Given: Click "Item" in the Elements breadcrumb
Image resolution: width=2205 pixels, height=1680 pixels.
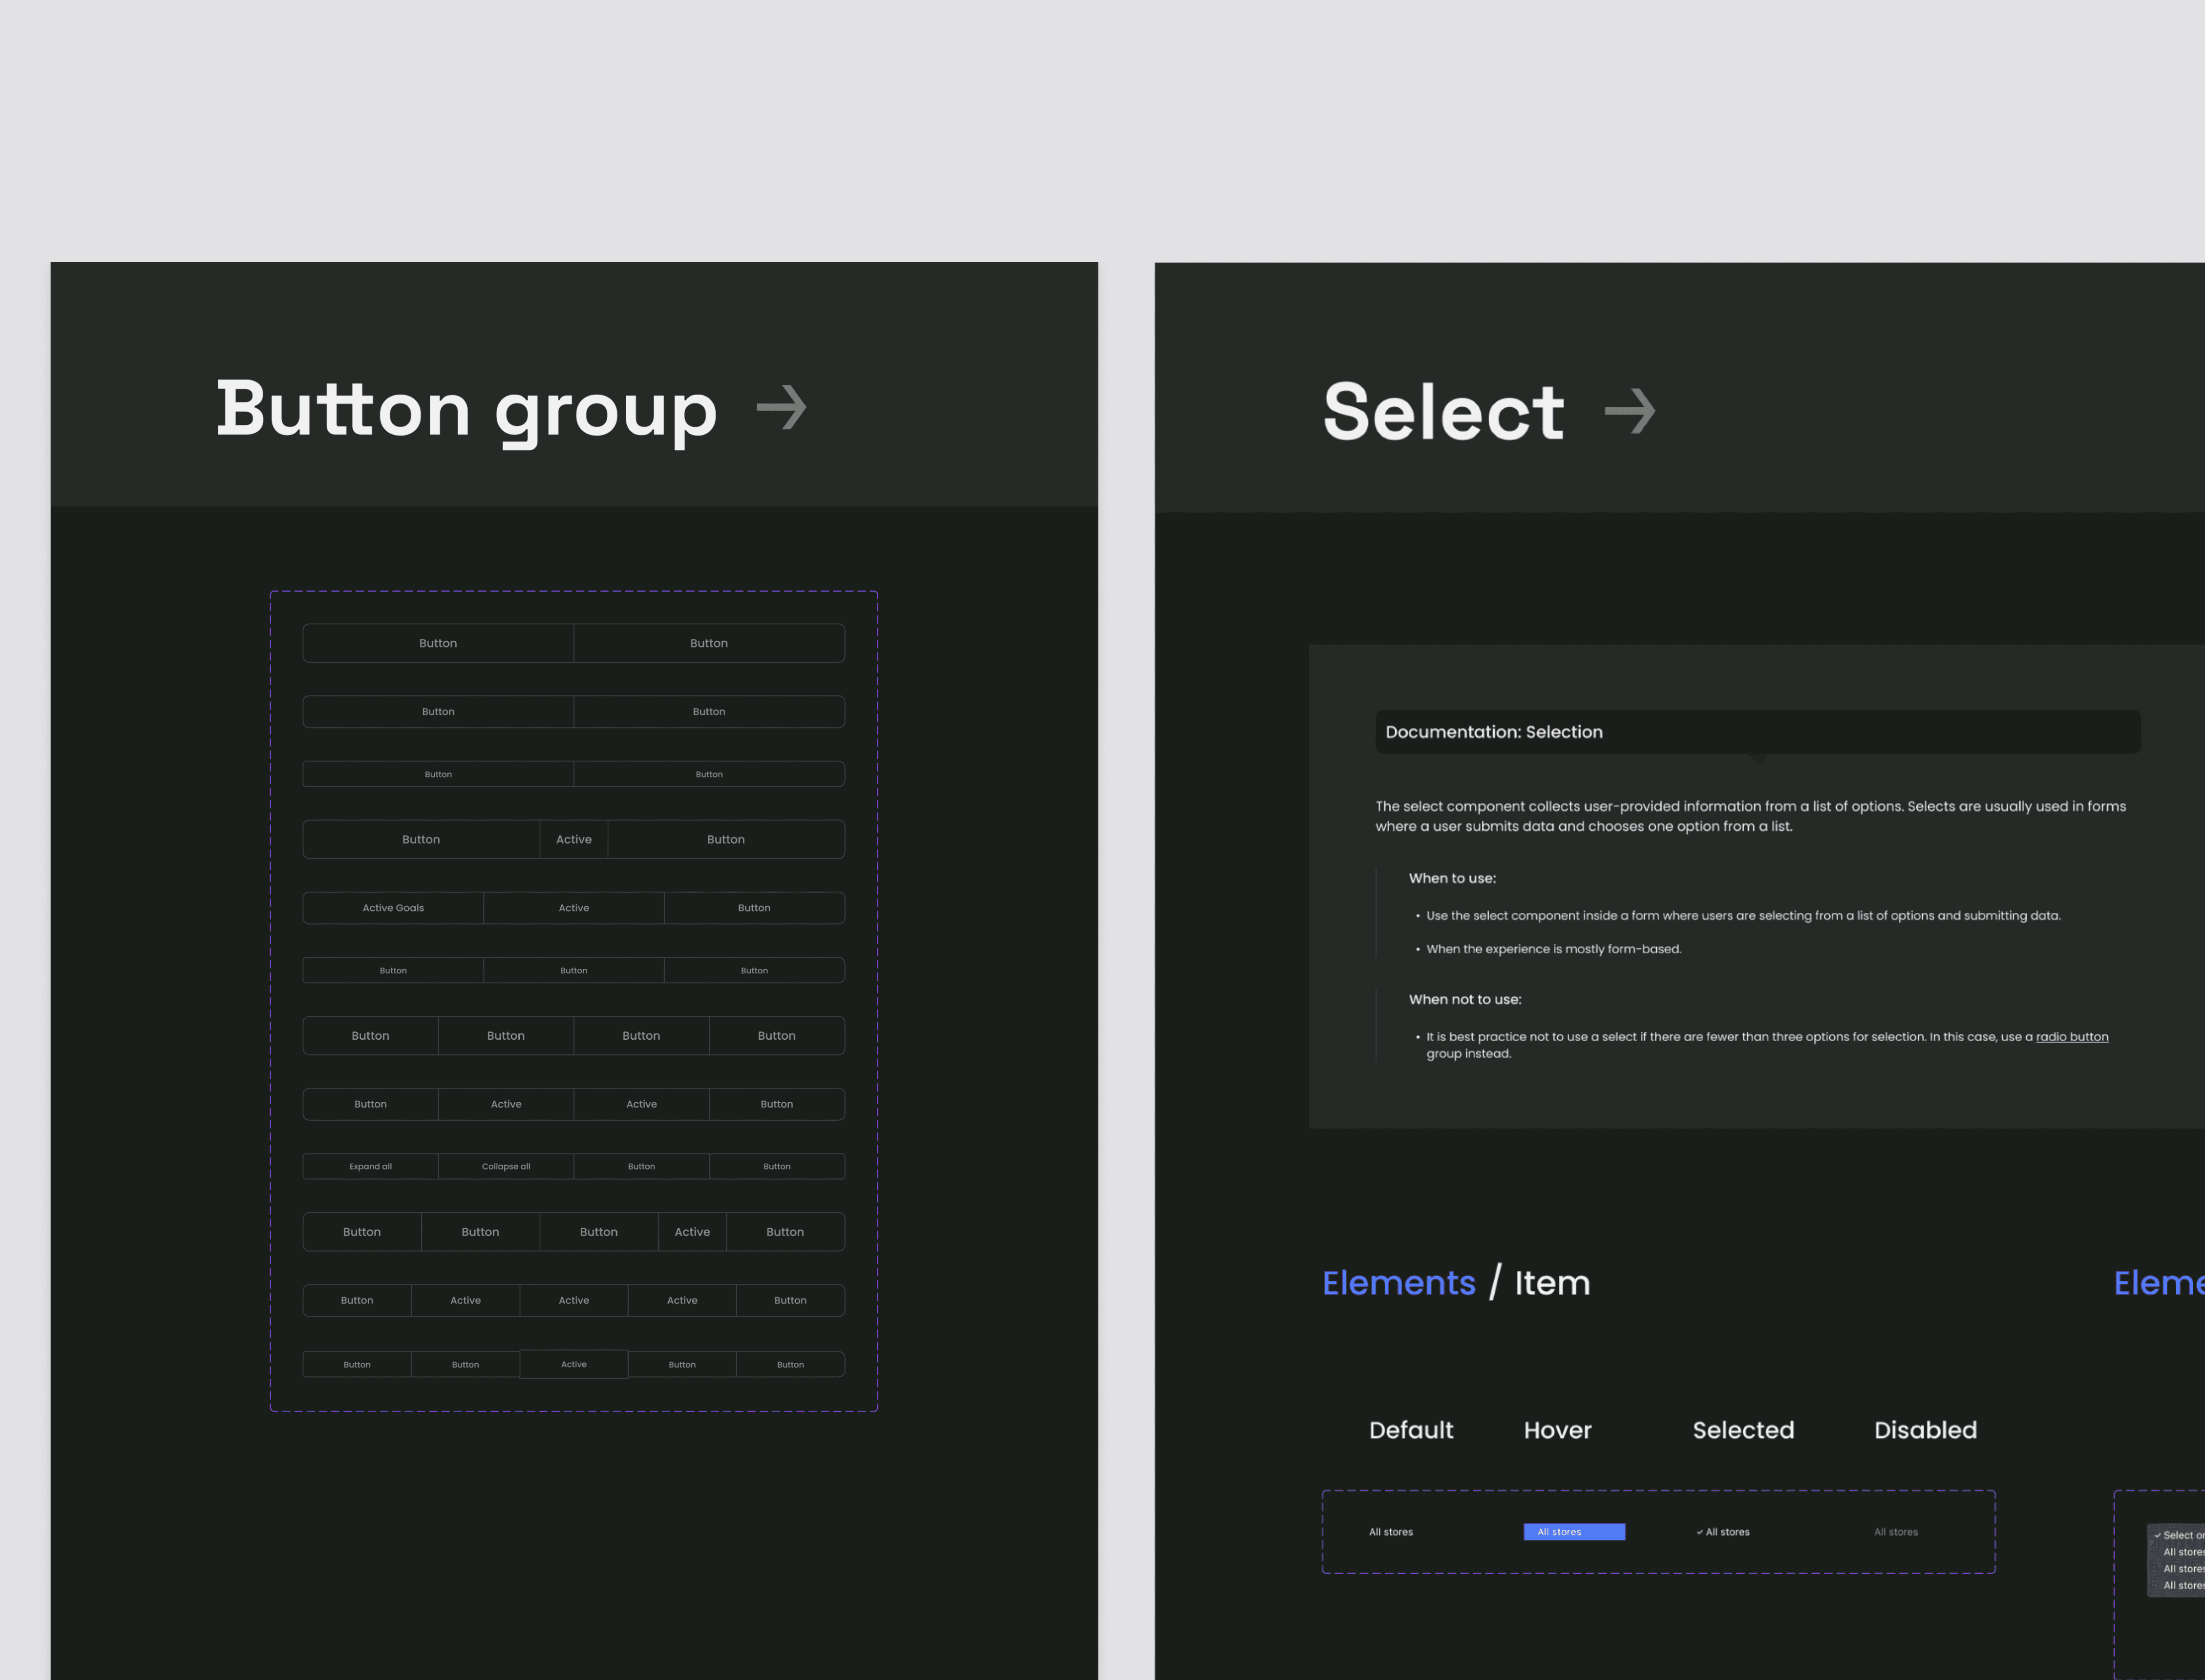Looking at the screenshot, I should coord(1551,1282).
